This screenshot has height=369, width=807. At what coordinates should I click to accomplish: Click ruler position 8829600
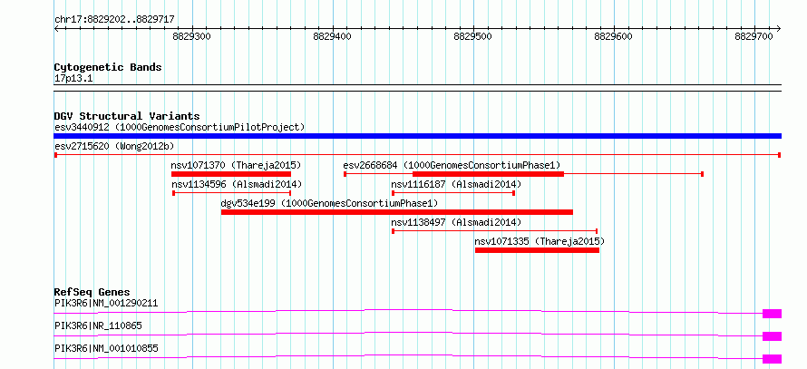614,36
